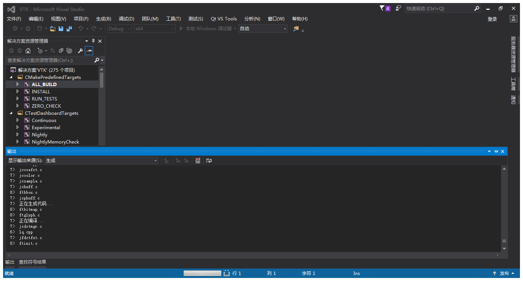Image resolution: width=523 pixels, height=281 pixels.
Task: Click the Start debugging play icon
Action: [x=181, y=28]
